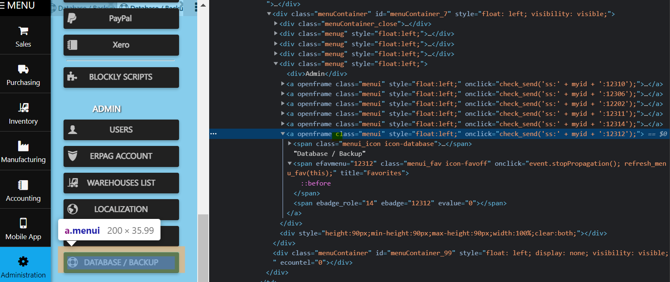Select the ::before pseudo-element line

pyautogui.click(x=316, y=183)
